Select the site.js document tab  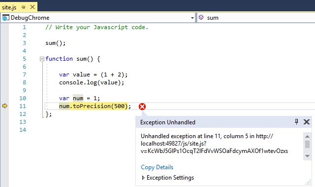click(x=9, y=7)
